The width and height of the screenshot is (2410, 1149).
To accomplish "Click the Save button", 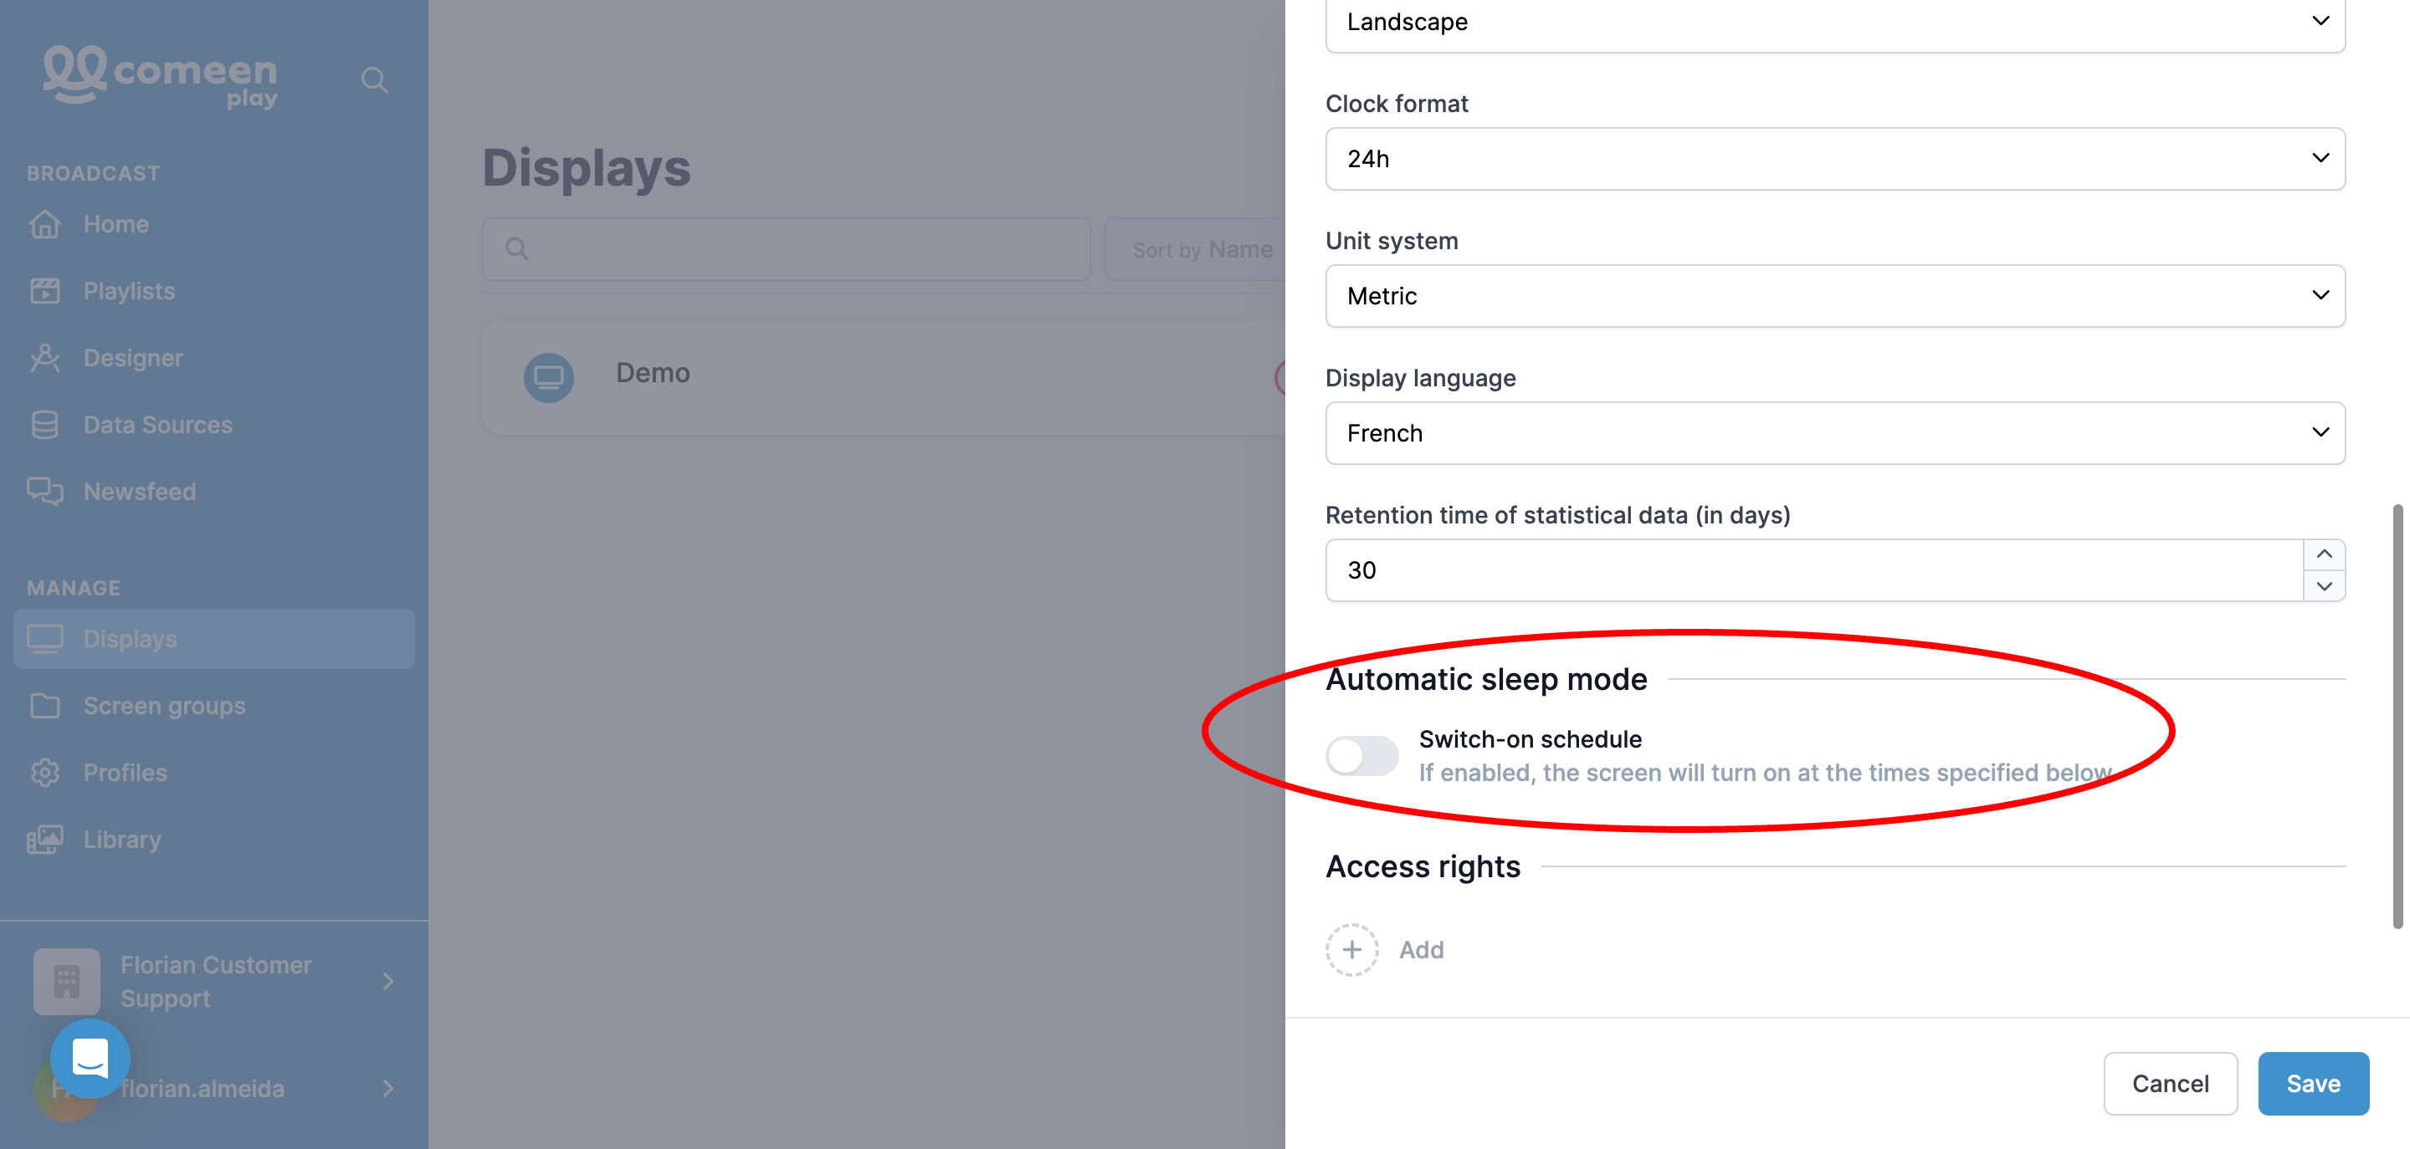I will tap(2313, 1083).
